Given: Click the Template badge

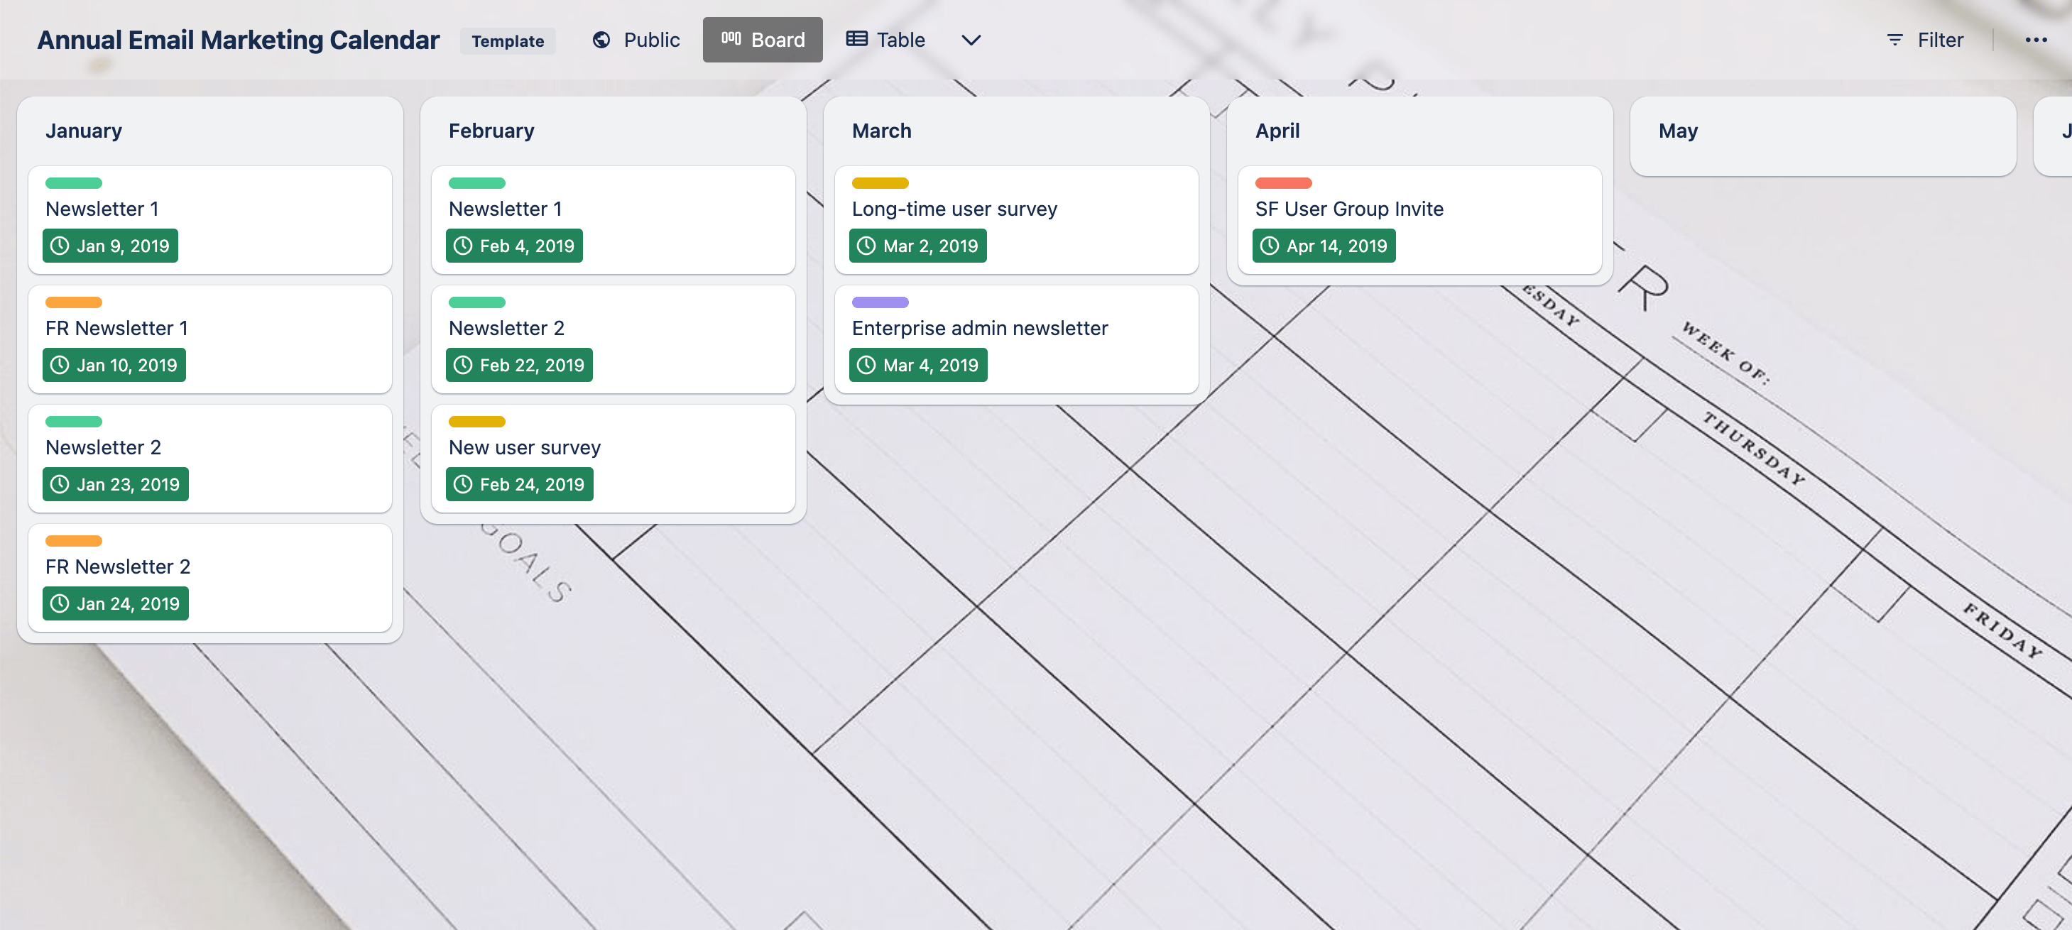Looking at the screenshot, I should [508, 40].
